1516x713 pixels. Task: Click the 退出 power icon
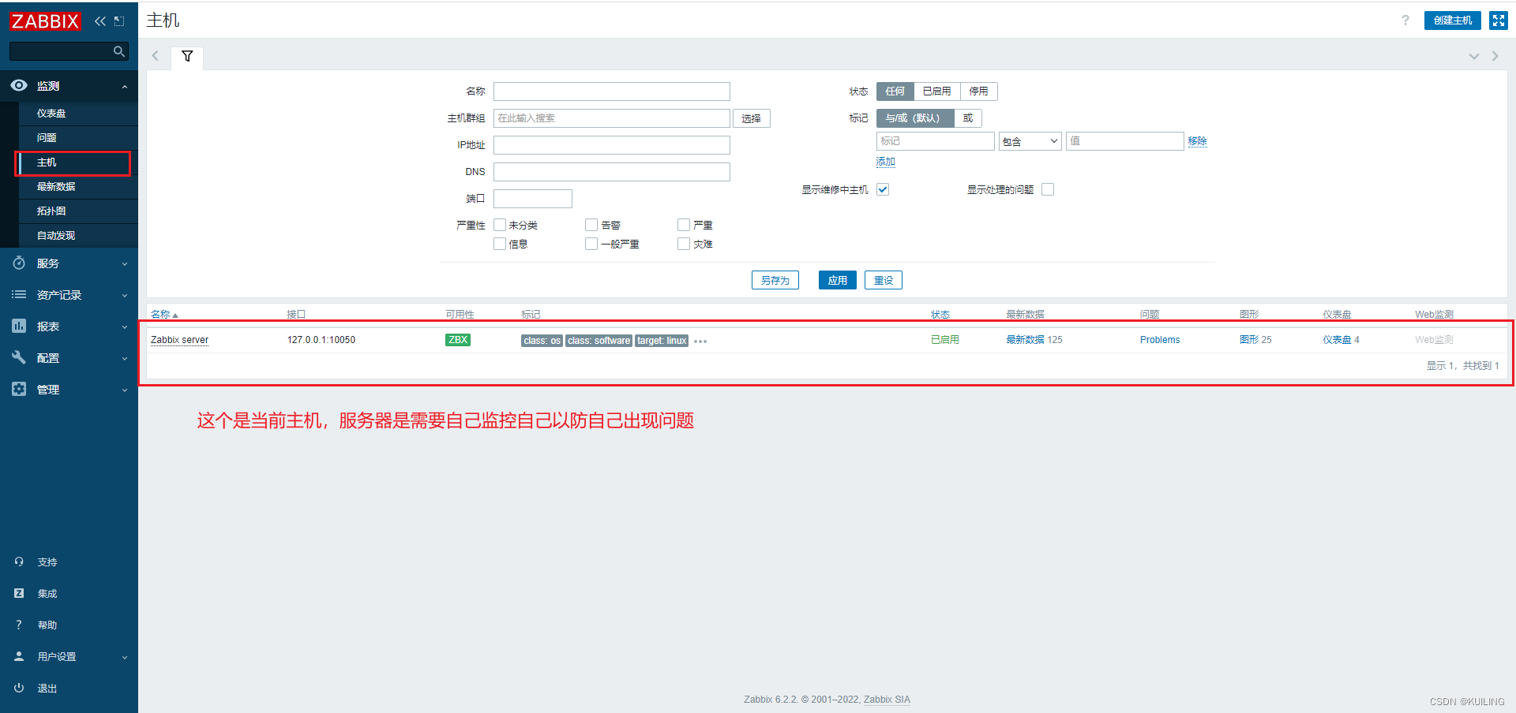pyautogui.click(x=19, y=688)
